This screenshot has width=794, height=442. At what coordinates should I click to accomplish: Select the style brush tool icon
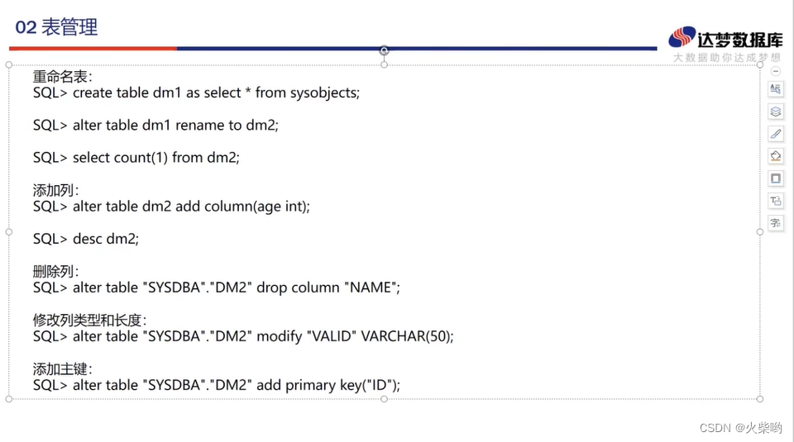(x=775, y=134)
